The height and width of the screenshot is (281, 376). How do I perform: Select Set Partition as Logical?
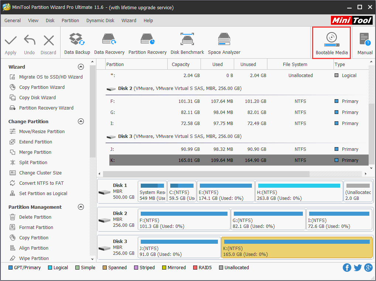(x=38, y=193)
